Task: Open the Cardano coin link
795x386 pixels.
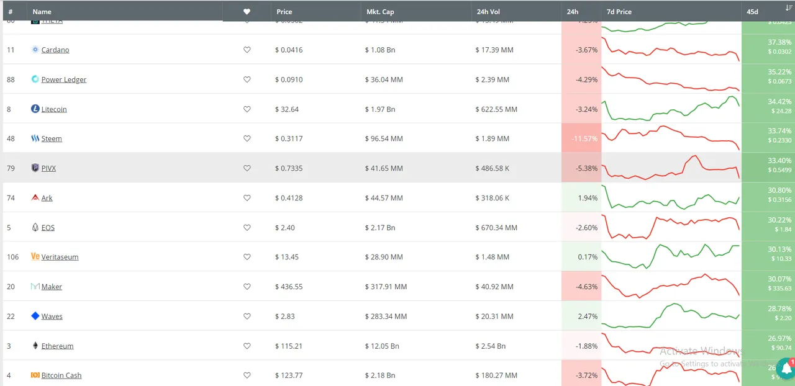Action: click(x=55, y=50)
